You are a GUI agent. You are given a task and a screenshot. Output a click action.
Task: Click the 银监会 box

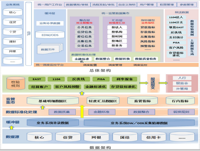182,83
